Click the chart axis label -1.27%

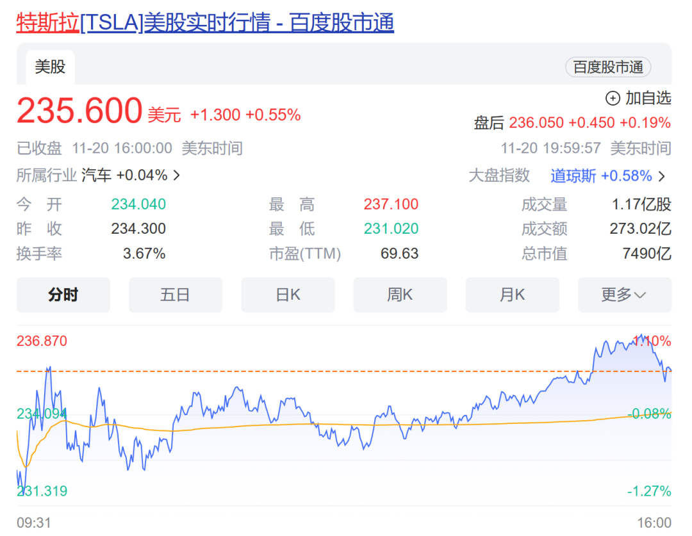pos(649,491)
